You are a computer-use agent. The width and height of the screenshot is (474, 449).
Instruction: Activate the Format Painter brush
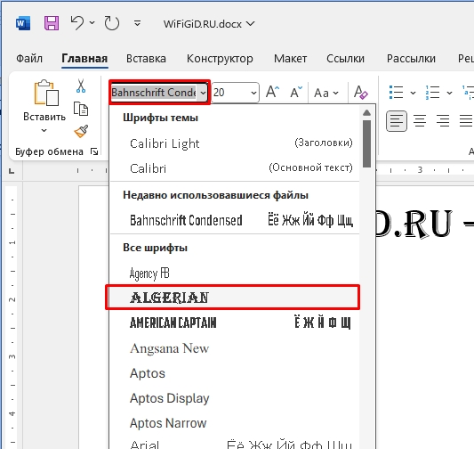click(x=81, y=131)
